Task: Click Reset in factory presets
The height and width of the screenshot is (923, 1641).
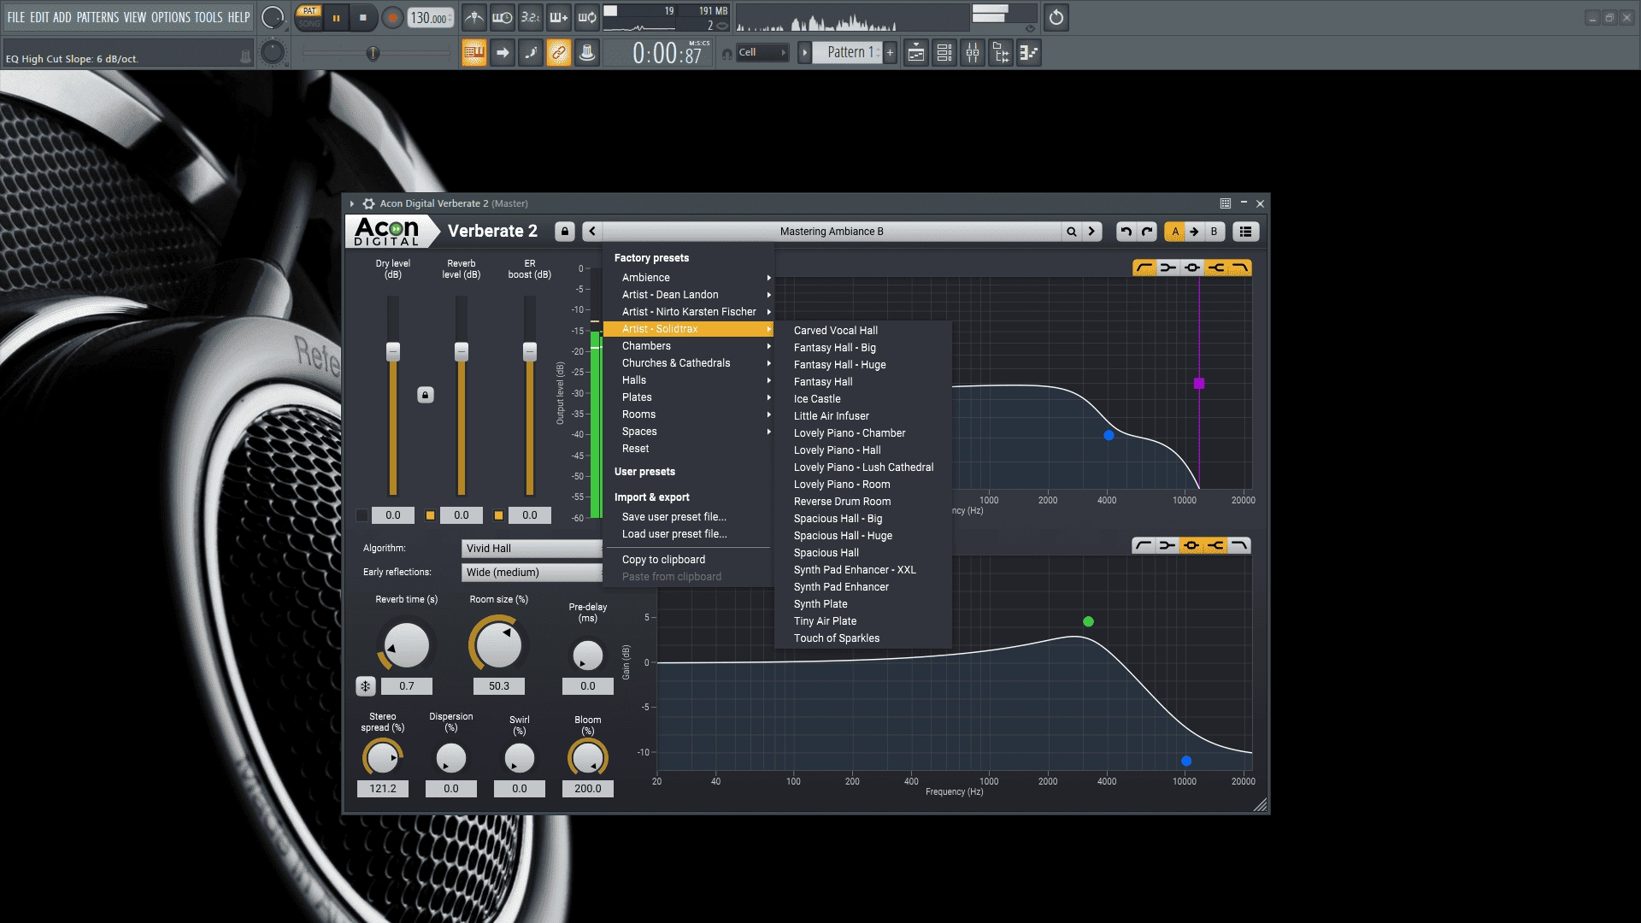Action: [688, 449]
